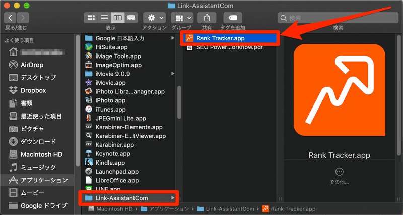Click the preview pane scrollbar
Viewport: 403px width, 215px height.
point(398,96)
